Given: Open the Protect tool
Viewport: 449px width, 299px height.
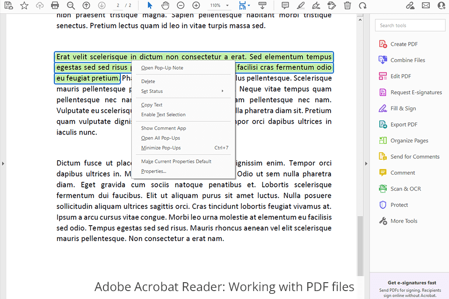Looking at the screenshot, I should (x=393, y=205).
